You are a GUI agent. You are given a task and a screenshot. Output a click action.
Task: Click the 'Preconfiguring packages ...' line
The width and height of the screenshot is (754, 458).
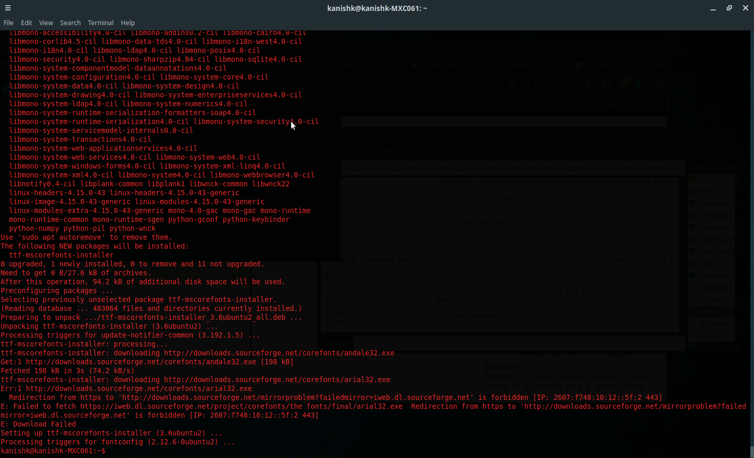click(x=57, y=291)
